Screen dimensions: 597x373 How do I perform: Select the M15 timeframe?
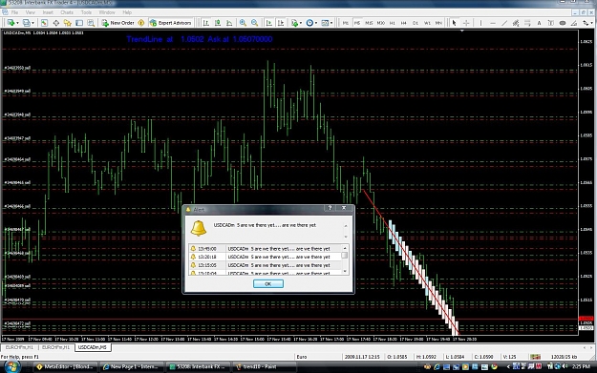[369, 23]
